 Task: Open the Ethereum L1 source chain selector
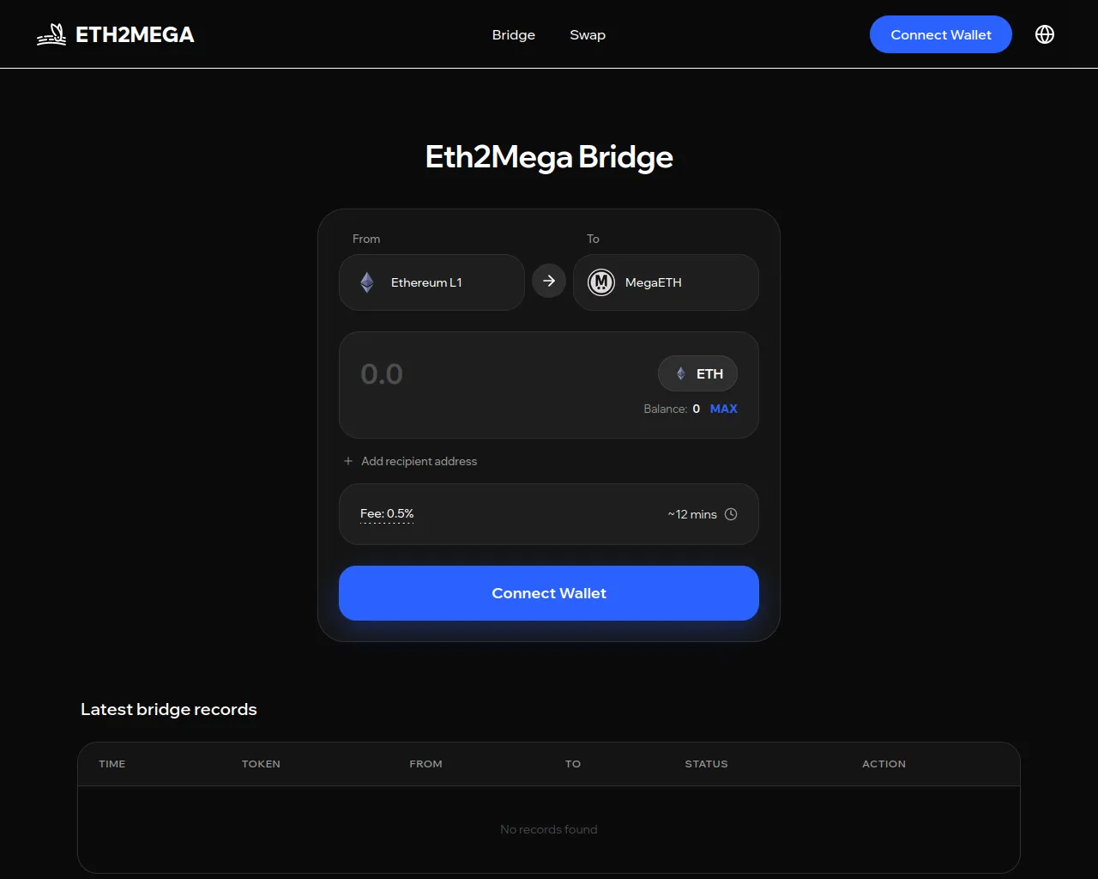pyautogui.click(x=431, y=282)
